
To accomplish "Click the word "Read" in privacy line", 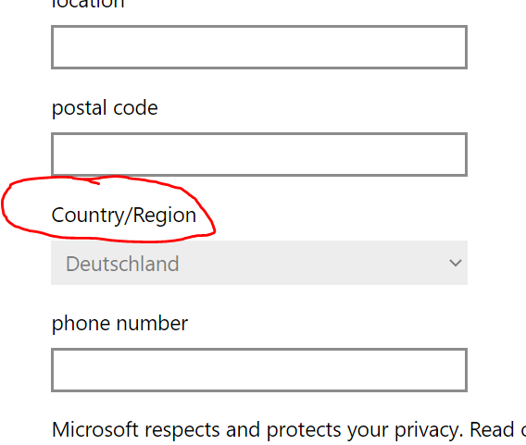I will [x=492, y=429].
